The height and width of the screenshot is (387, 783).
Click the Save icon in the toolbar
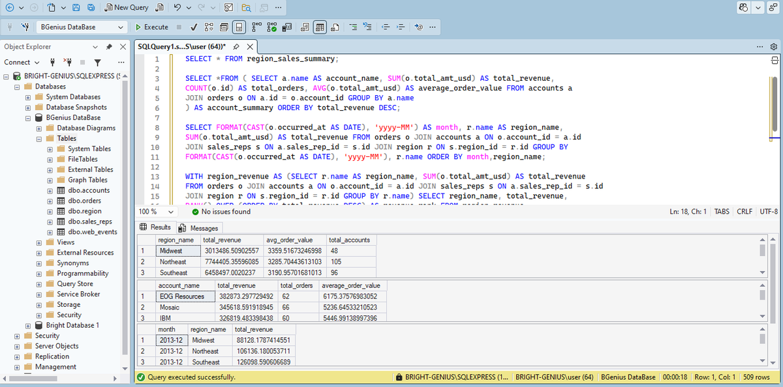pos(77,8)
